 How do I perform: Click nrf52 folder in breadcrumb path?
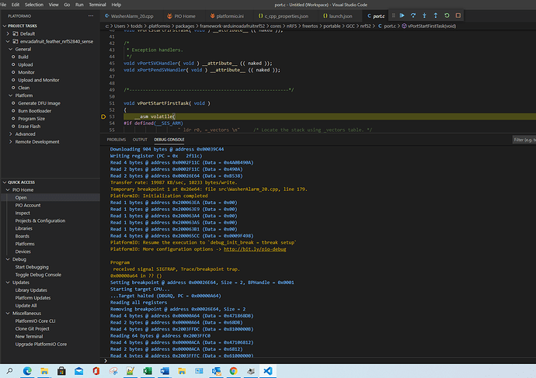(x=365, y=26)
